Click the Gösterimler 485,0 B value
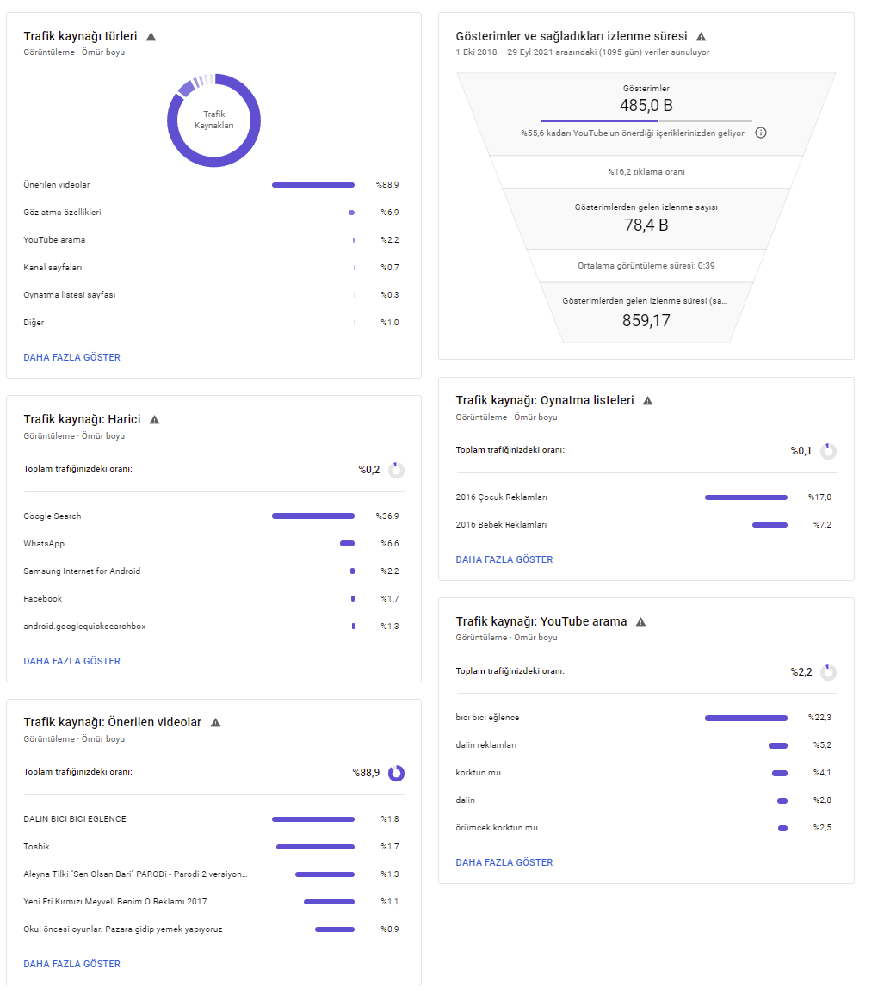This screenshot has height=994, width=884. [646, 105]
